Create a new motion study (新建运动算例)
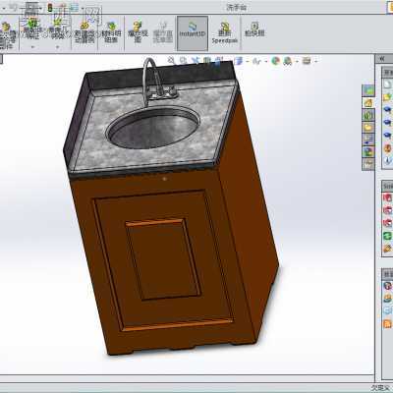The image size is (393, 393). click(84, 32)
